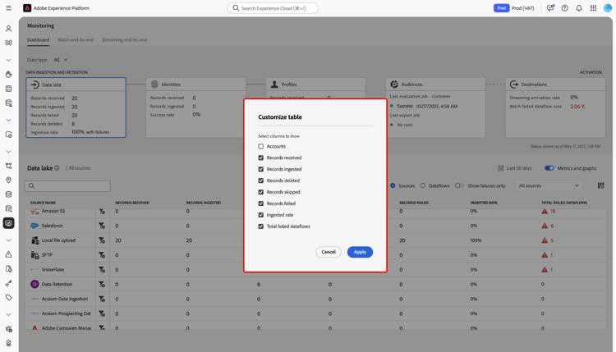Open the user profile avatar
Screen dimensions: 616x352
coord(608,8)
